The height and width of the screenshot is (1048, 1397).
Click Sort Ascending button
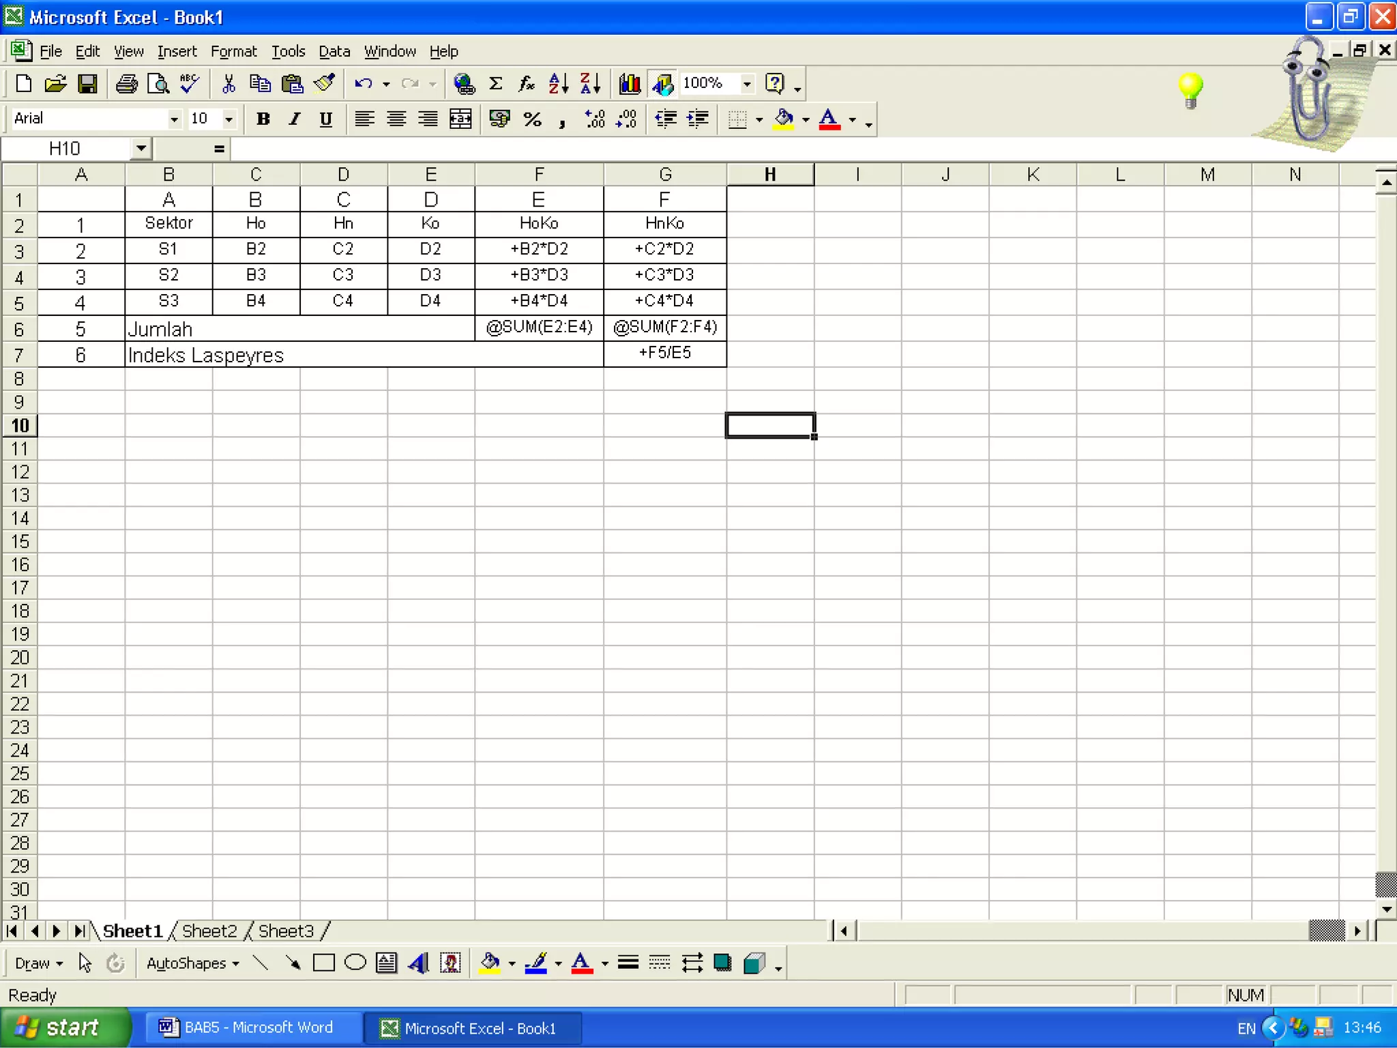558,84
